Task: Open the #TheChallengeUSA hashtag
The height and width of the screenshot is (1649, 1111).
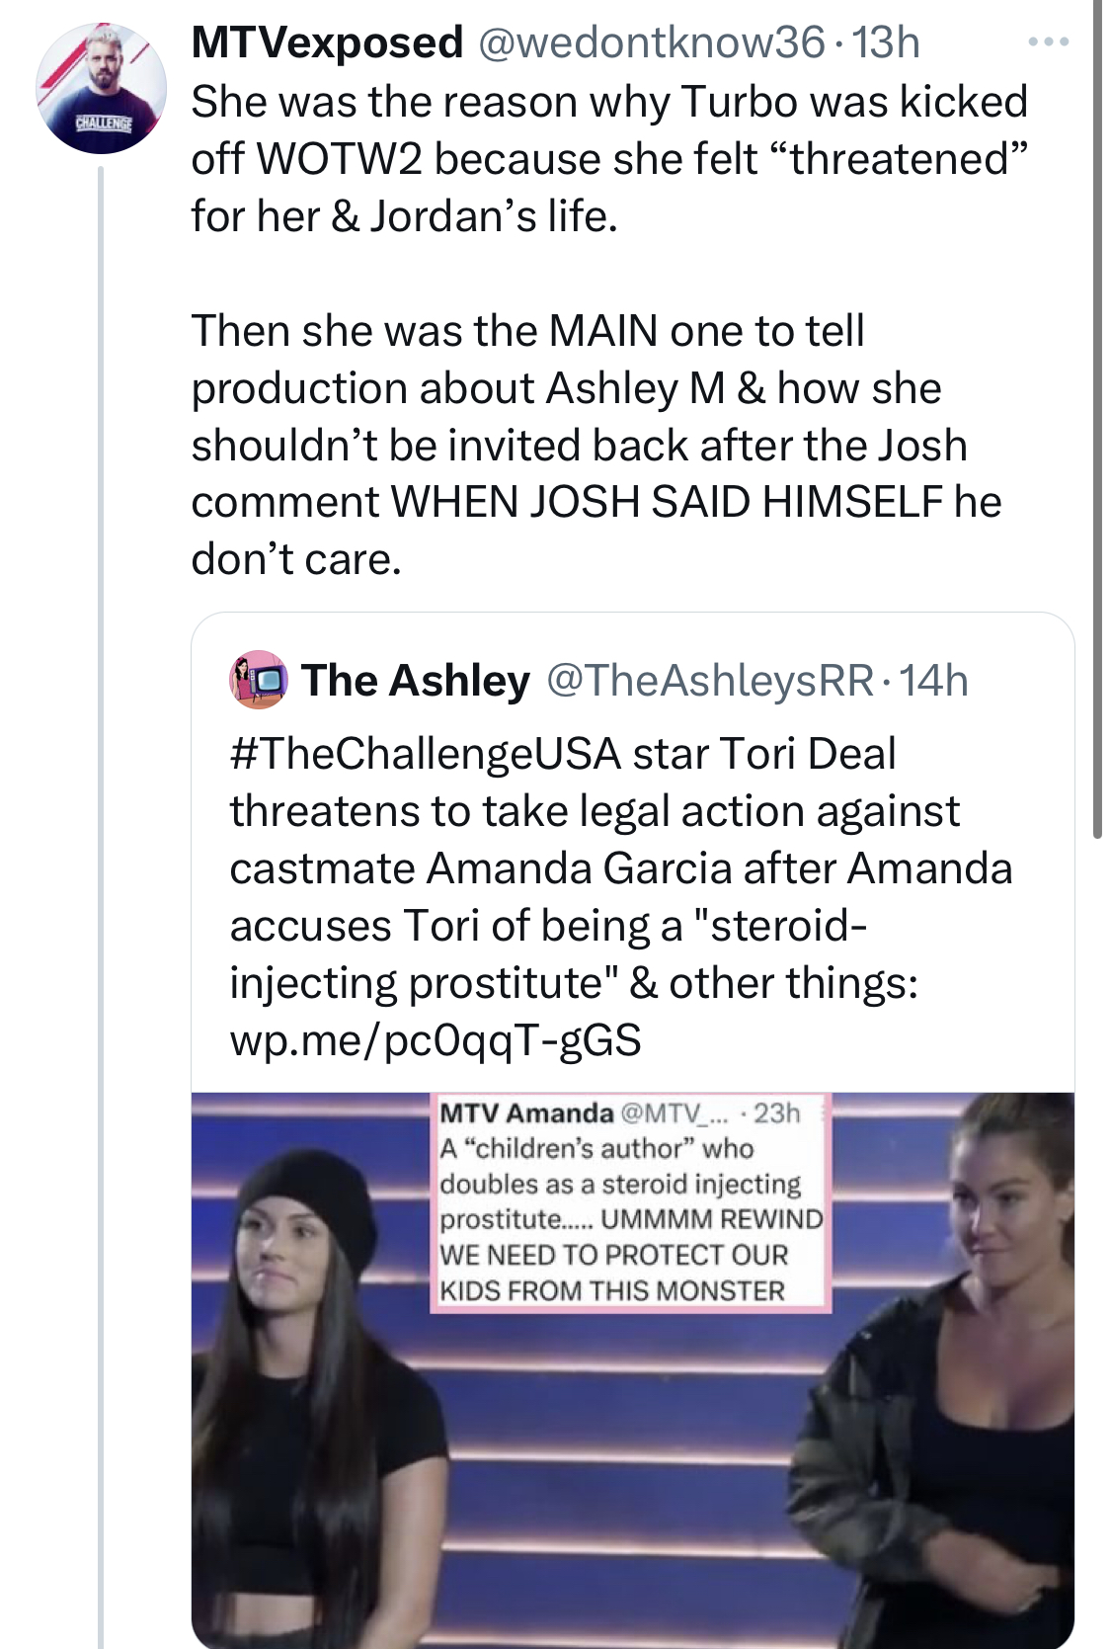Action: [x=426, y=754]
